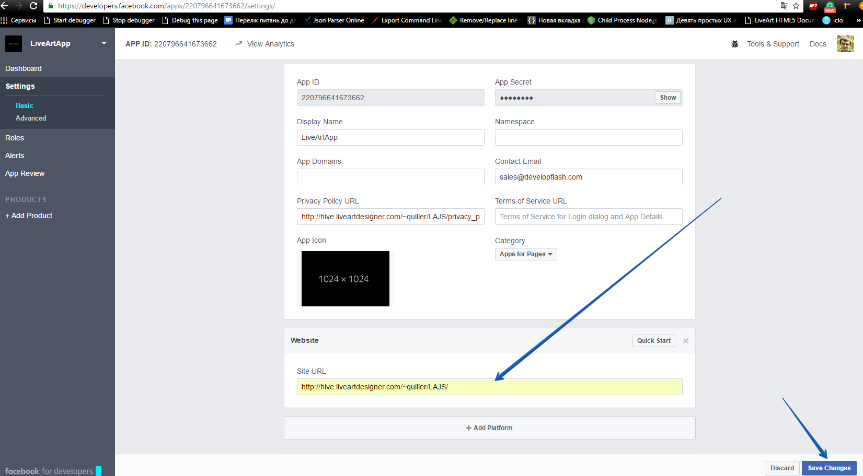Image resolution: width=863 pixels, height=476 pixels.
Task: Open Docs link in header
Action: coord(818,44)
